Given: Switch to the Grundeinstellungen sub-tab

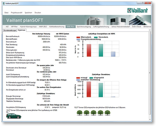Looking at the screenshot, I should pyautogui.click(x=10, y=30).
